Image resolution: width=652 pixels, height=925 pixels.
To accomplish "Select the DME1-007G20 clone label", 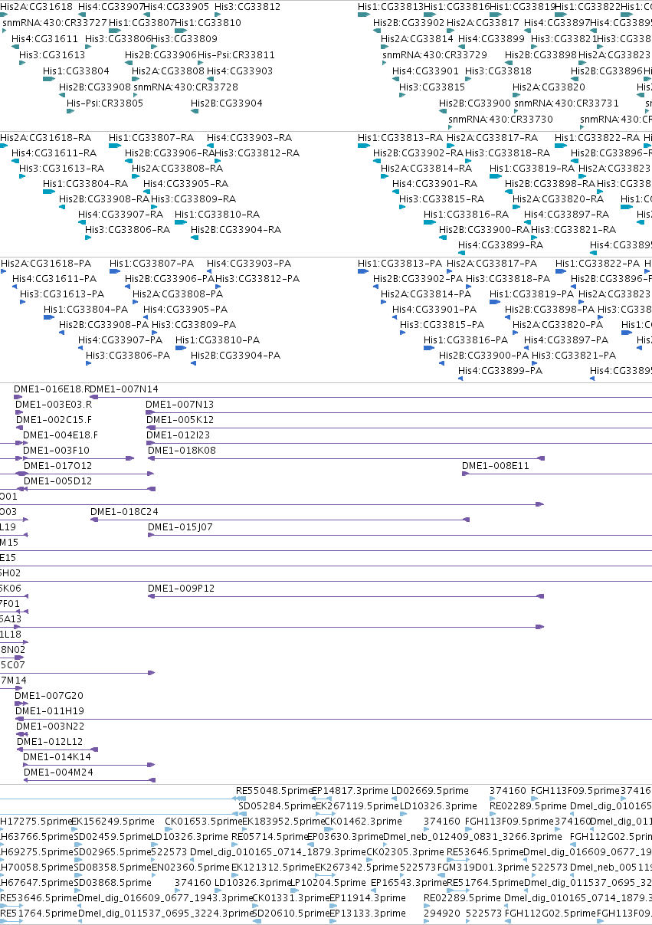I will click(x=50, y=696).
